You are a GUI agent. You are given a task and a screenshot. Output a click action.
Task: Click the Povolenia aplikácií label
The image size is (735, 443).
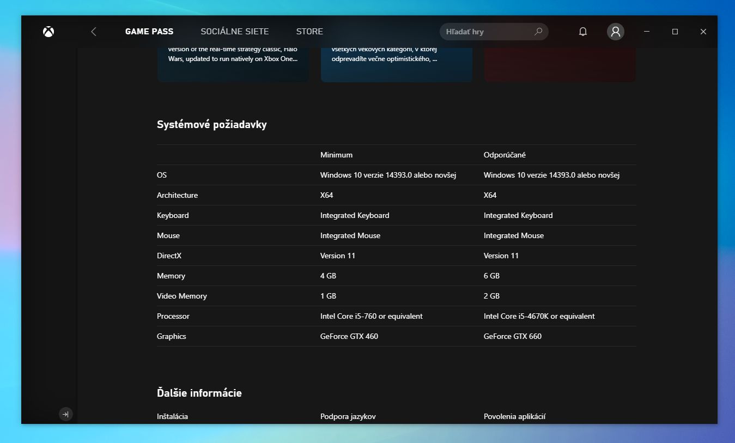tap(515, 416)
